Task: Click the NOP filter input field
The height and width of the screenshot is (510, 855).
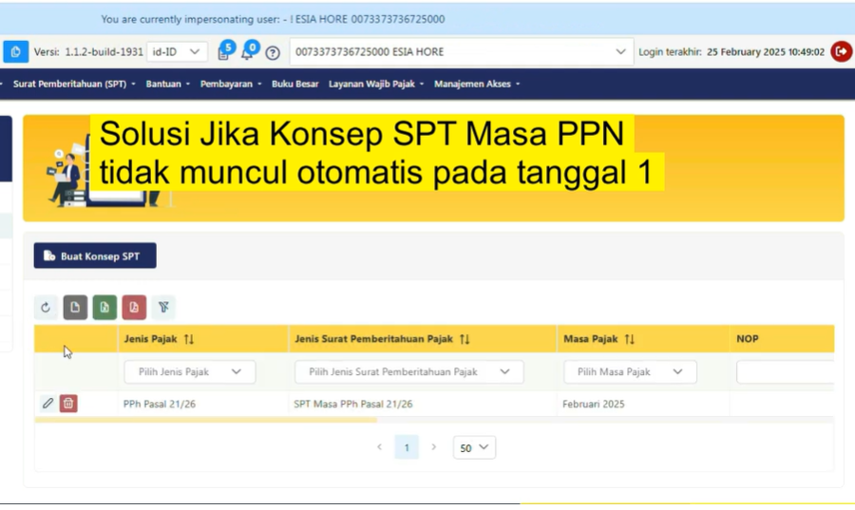Action: [786, 371]
